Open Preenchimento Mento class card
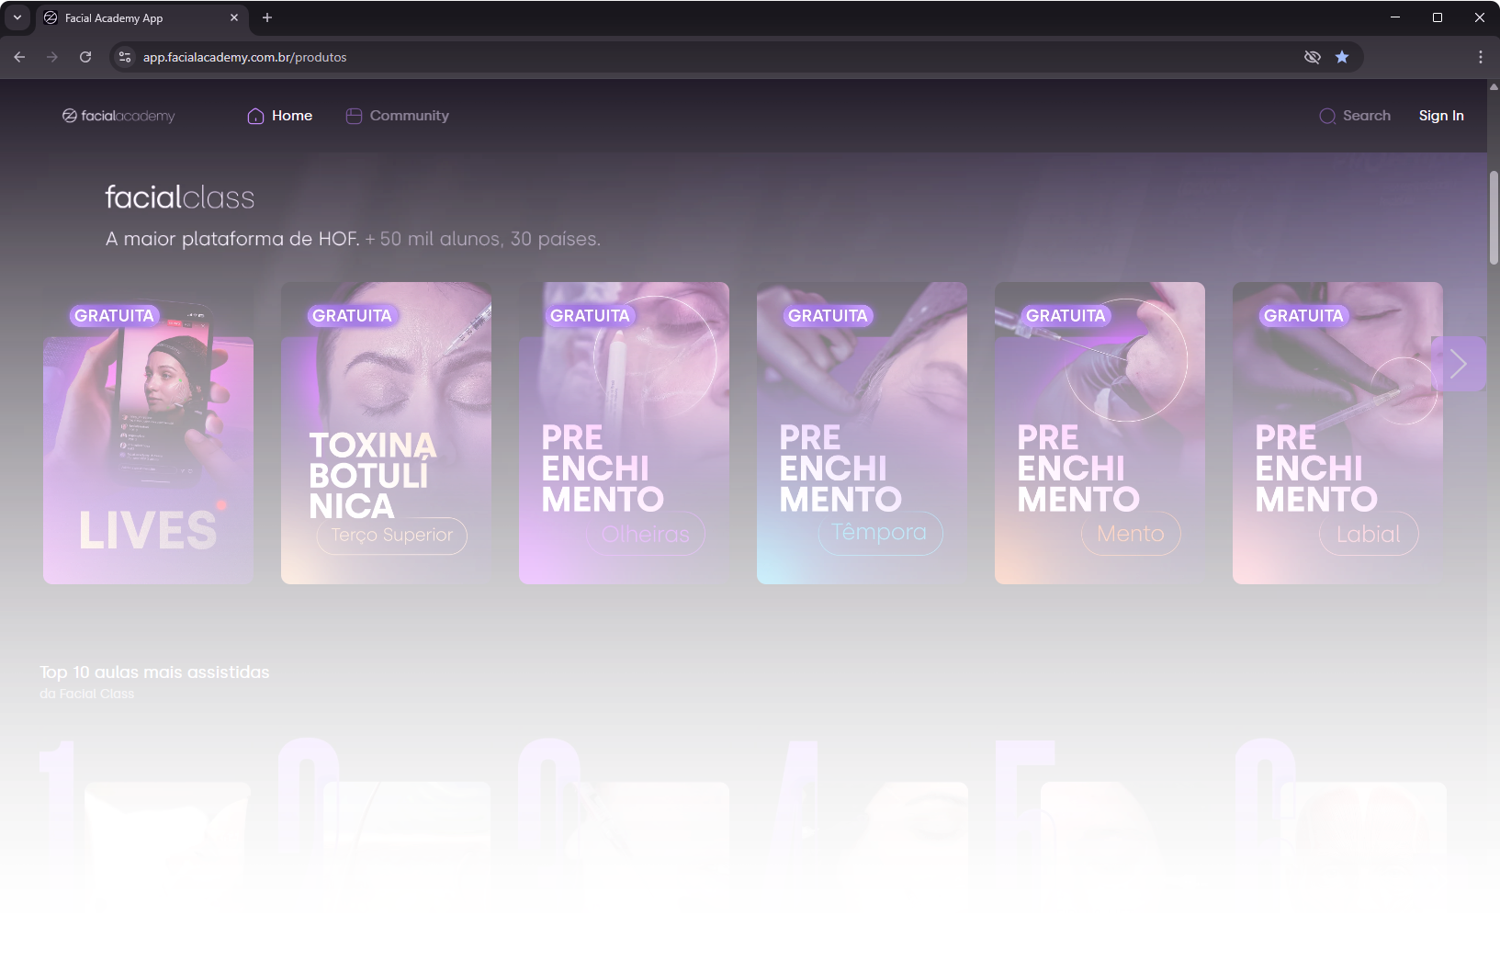The image size is (1500, 960). click(x=1100, y=433)
